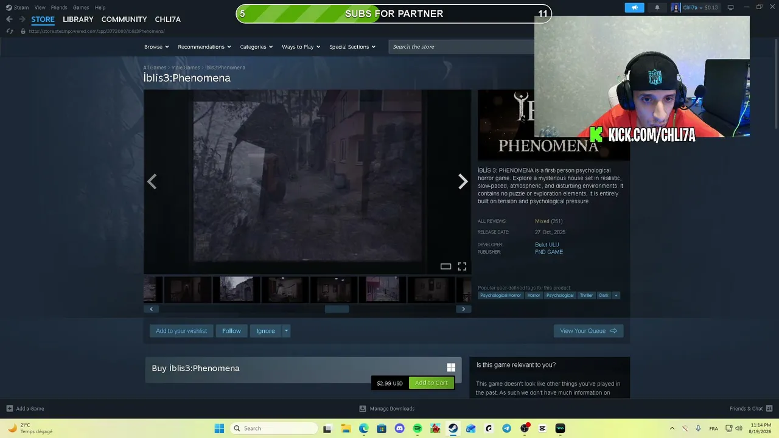Open Spotify from the taskbar

(x=417, y=428)
